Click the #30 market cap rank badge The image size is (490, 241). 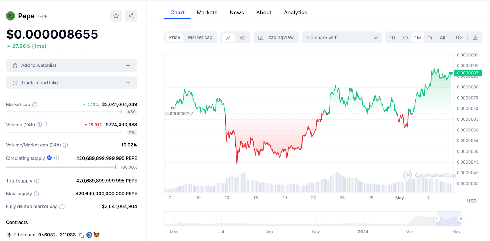(131, 112)
